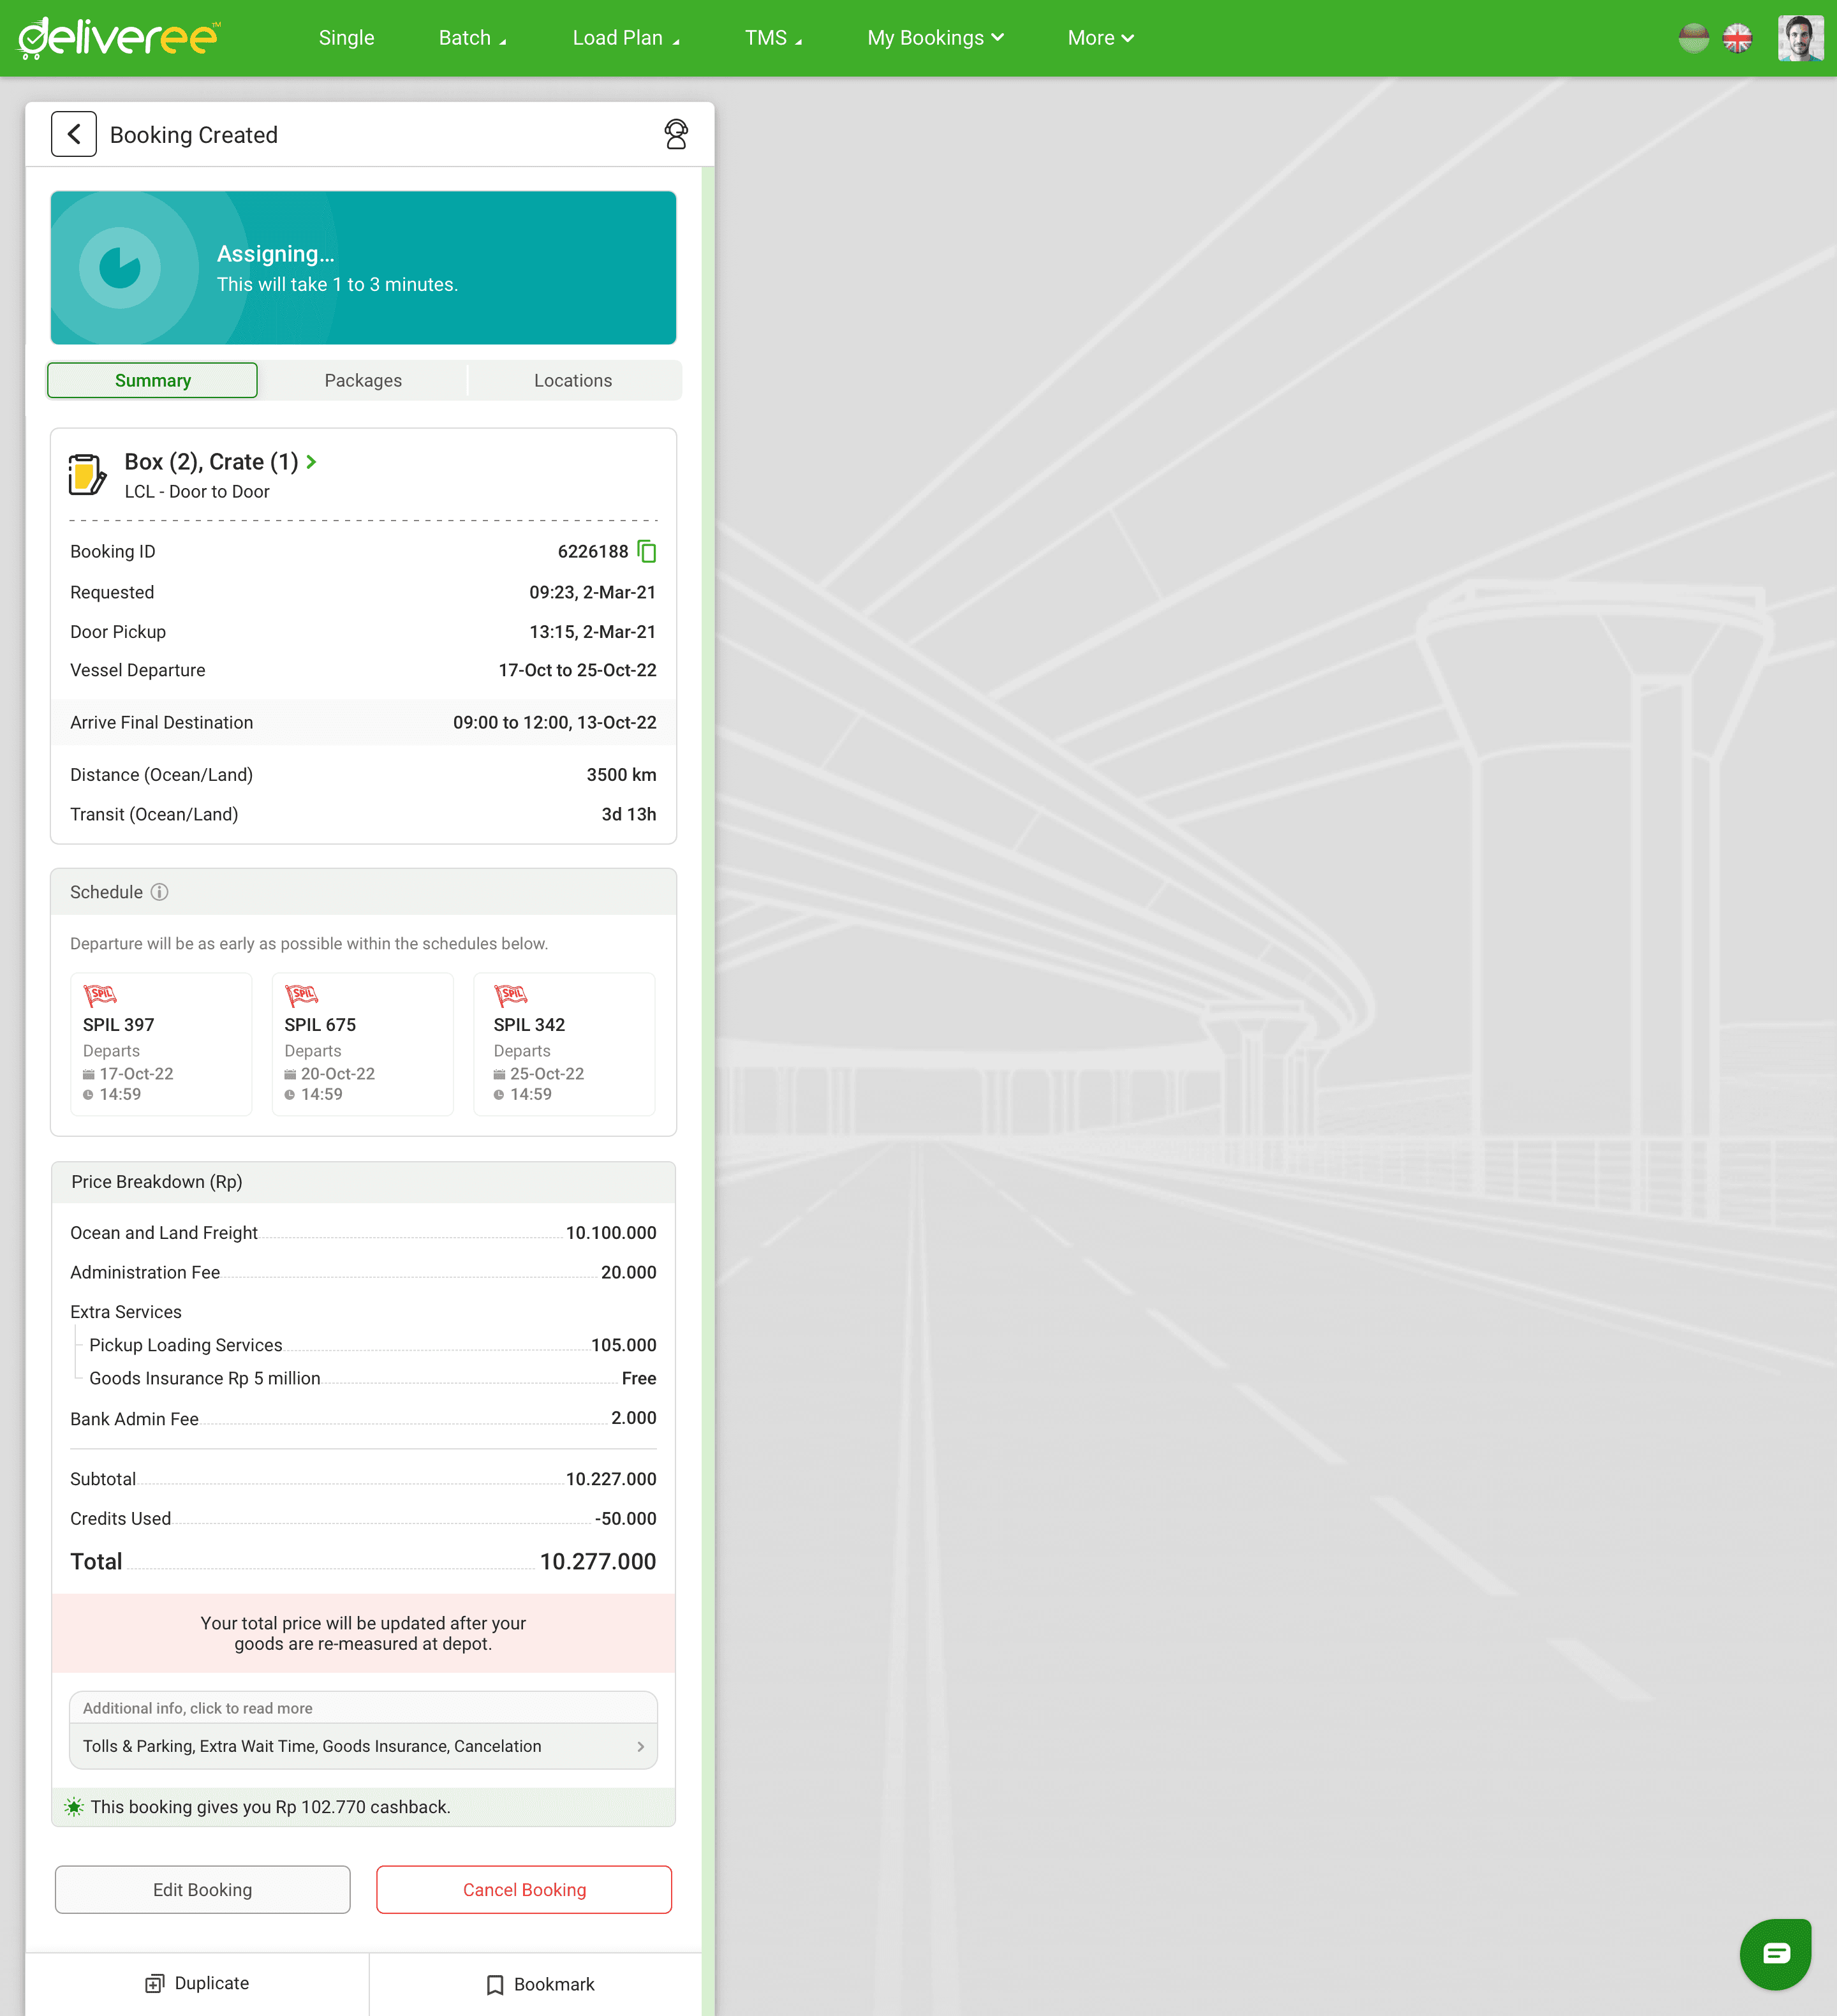Open the user profile avatar
Viewport: 1837px width, 2016px height.
(1800, 38)
